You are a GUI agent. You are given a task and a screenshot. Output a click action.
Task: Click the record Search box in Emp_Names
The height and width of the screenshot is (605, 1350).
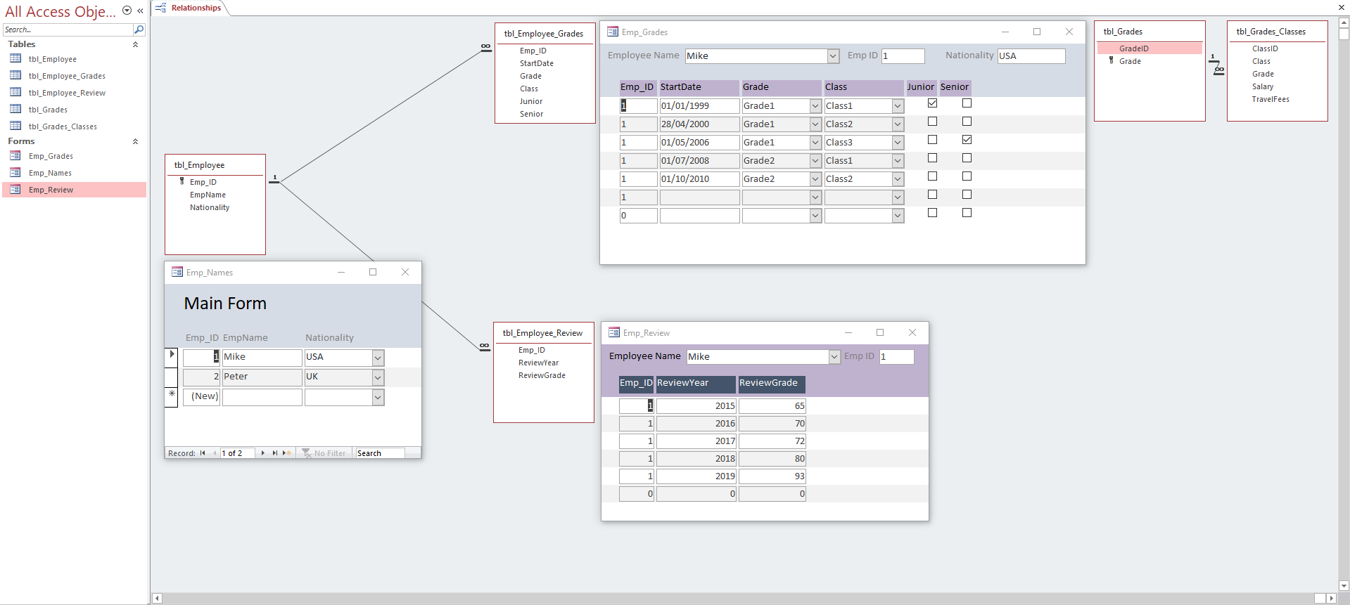[x=380, y=453]
